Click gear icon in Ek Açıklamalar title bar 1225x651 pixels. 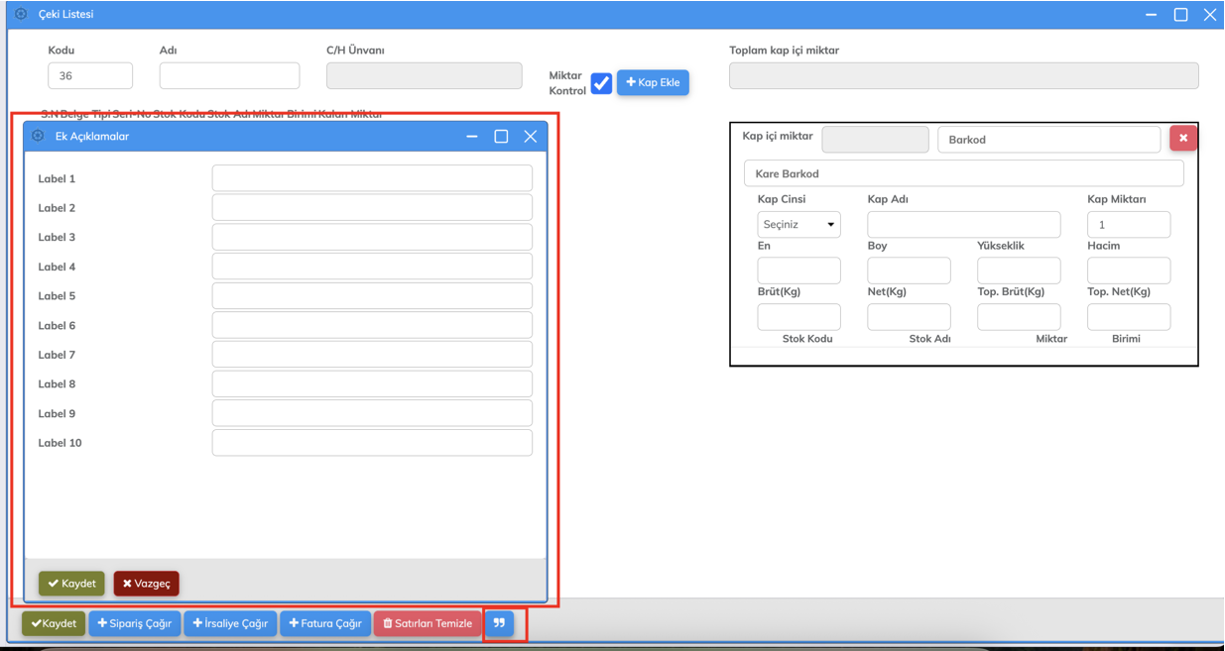pyautogui.click(x=38, y=137)
